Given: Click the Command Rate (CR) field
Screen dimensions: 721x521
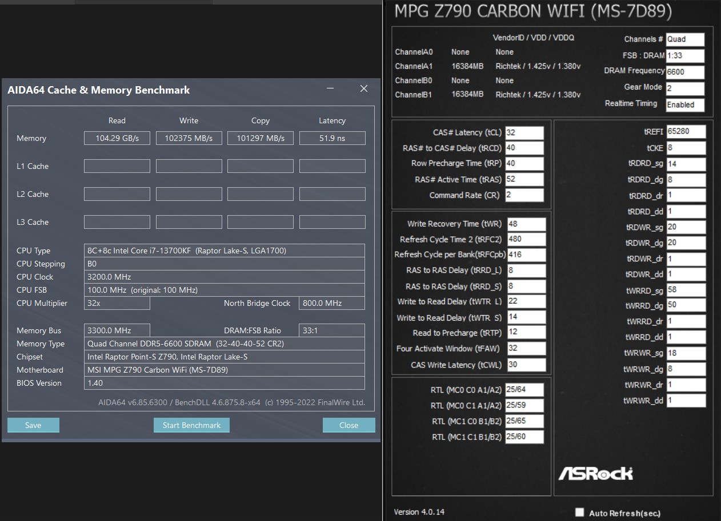Looking at the screenshot, I should coord(524,195).
